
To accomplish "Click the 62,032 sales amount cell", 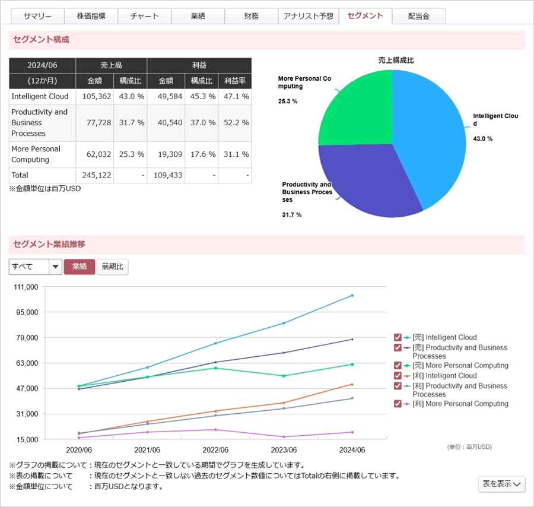I will pyautogui.click(x=95, y=154).
